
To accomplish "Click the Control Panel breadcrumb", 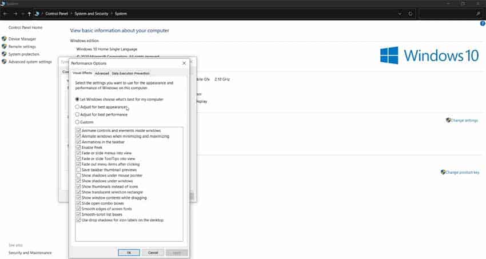I will click(57, 14).
